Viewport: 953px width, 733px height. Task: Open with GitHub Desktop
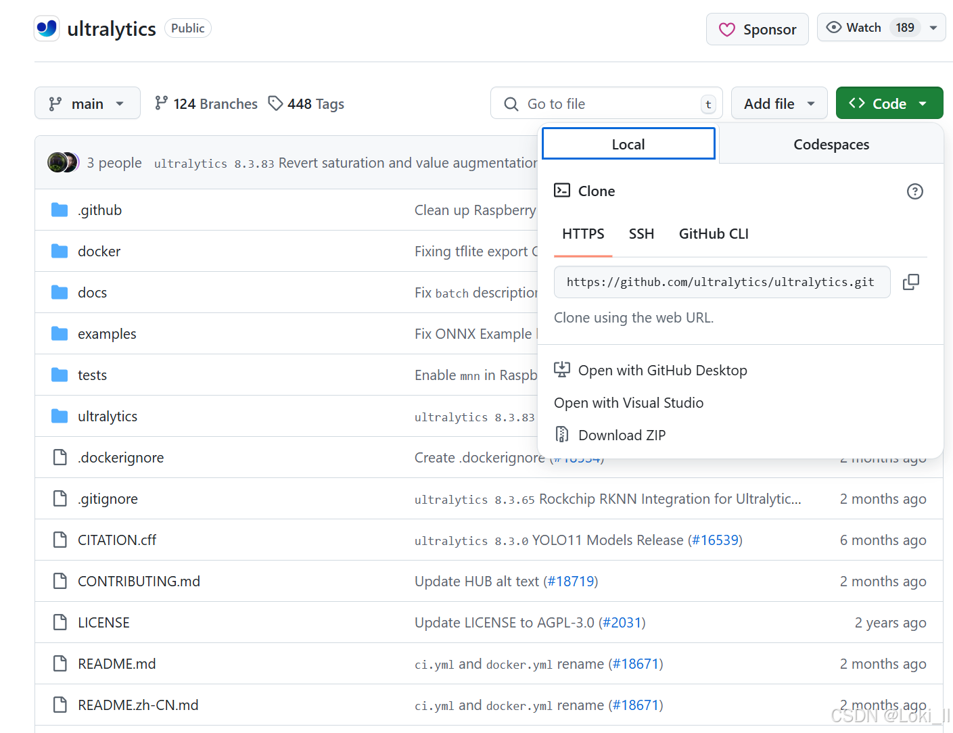(x=663, y=370)
